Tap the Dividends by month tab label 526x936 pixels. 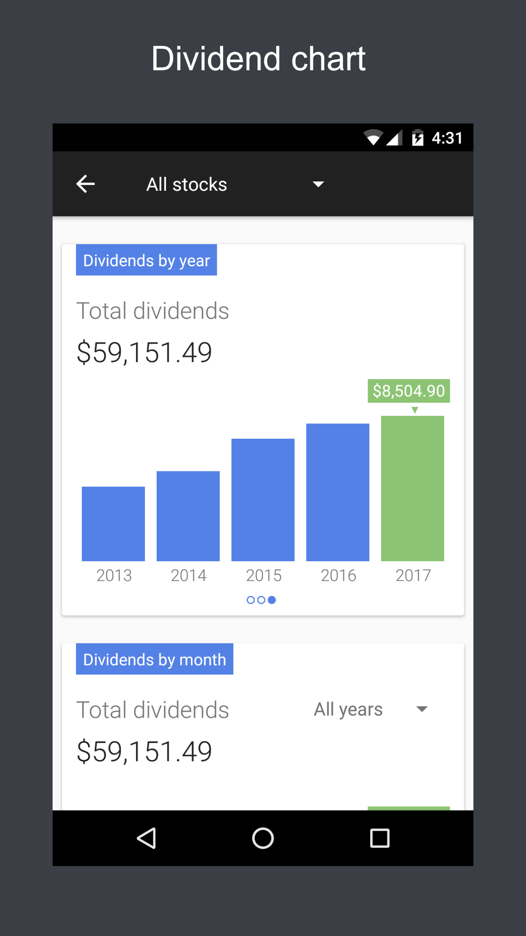pos(155,659)
